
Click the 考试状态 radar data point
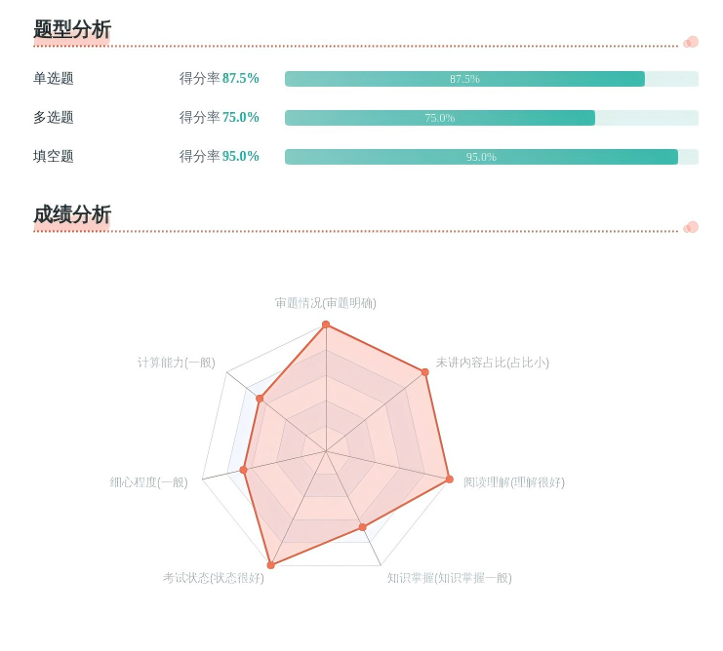(271, 565)
